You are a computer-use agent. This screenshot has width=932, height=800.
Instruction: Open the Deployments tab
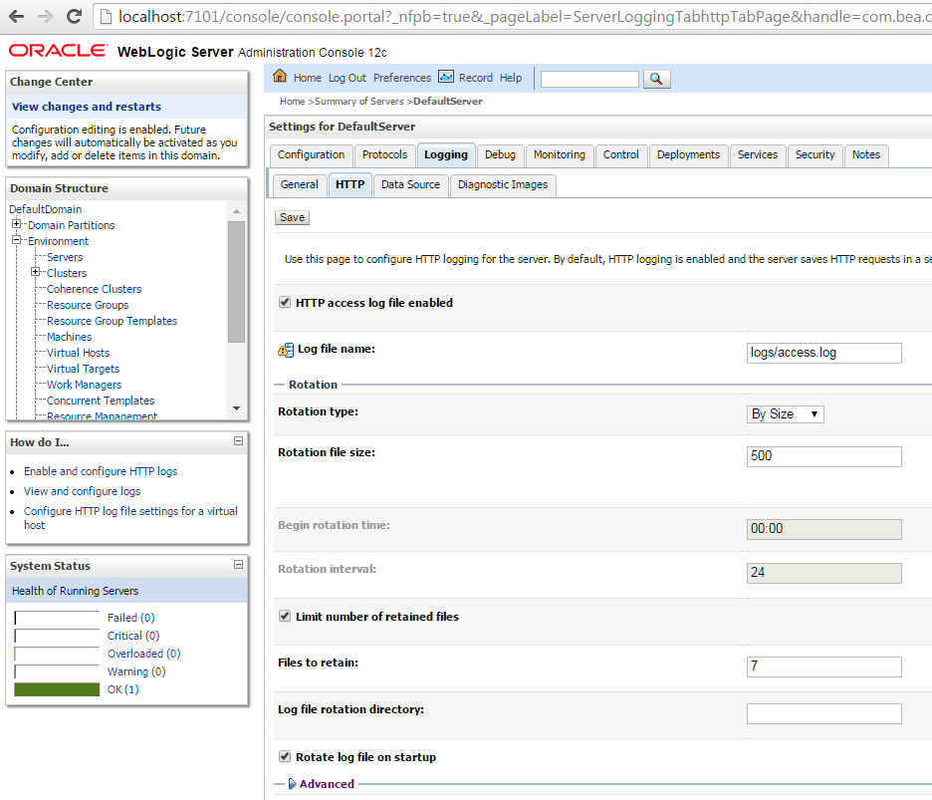(x=688, y=154)
